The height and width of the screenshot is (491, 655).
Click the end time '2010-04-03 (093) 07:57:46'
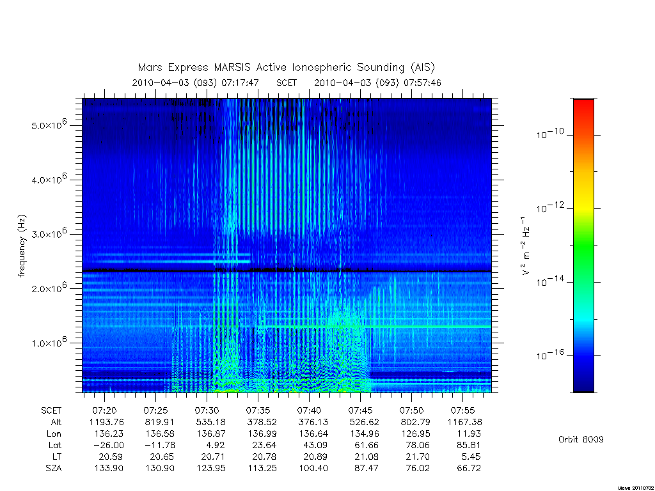377,82
